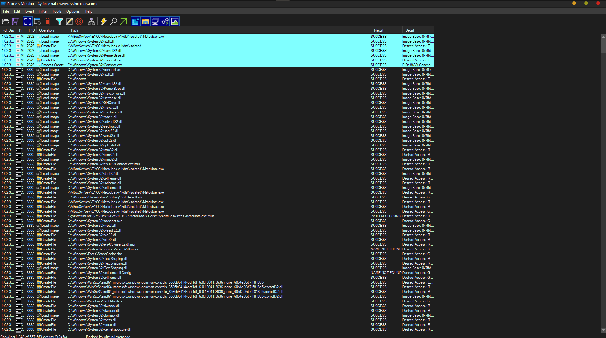606x338 pixels.
Task: Toggle Show Profiling Events
Action: pos(175,21)
